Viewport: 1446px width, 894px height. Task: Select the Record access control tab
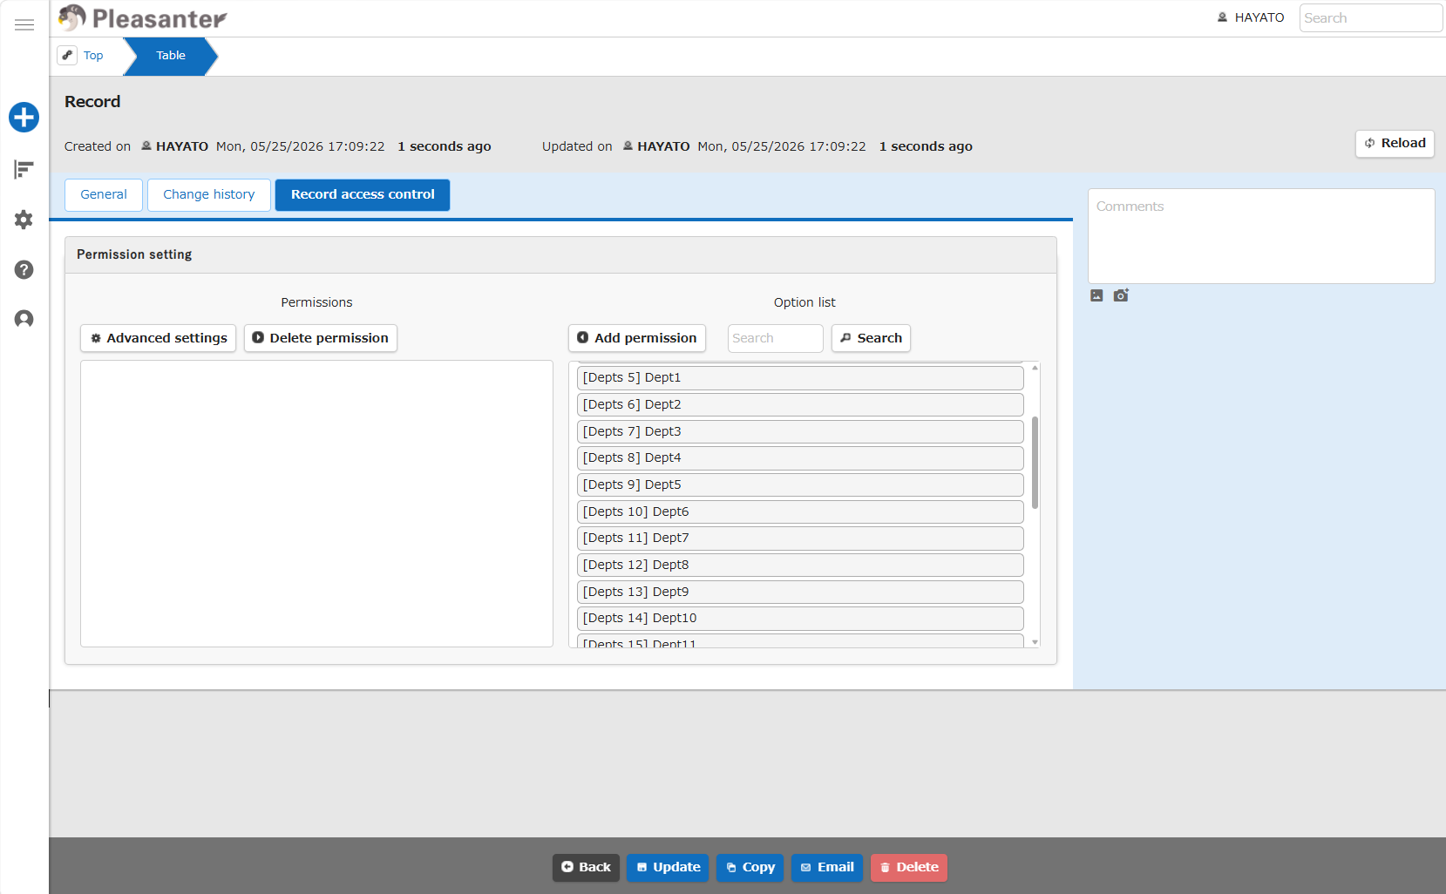pos(363,194)
